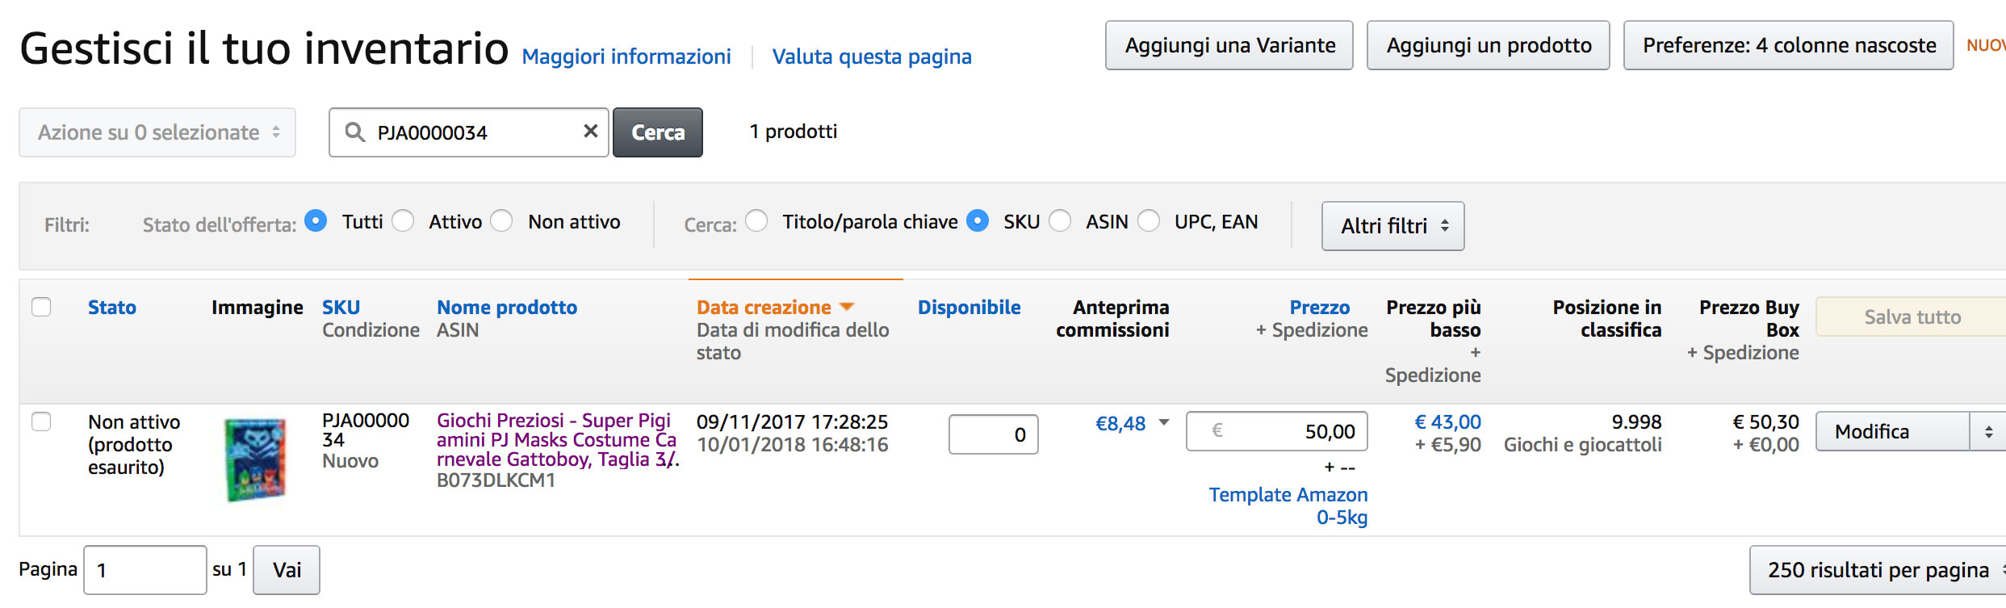Open the Azione su 0 selezionate dropdown
Image resolution: width=2006 pixels, height=608 pixels.
click(157, 132)
